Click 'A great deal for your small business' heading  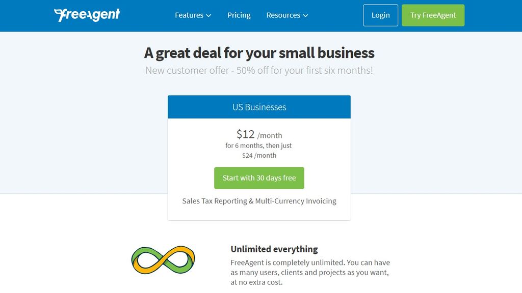tap(259, 53)
